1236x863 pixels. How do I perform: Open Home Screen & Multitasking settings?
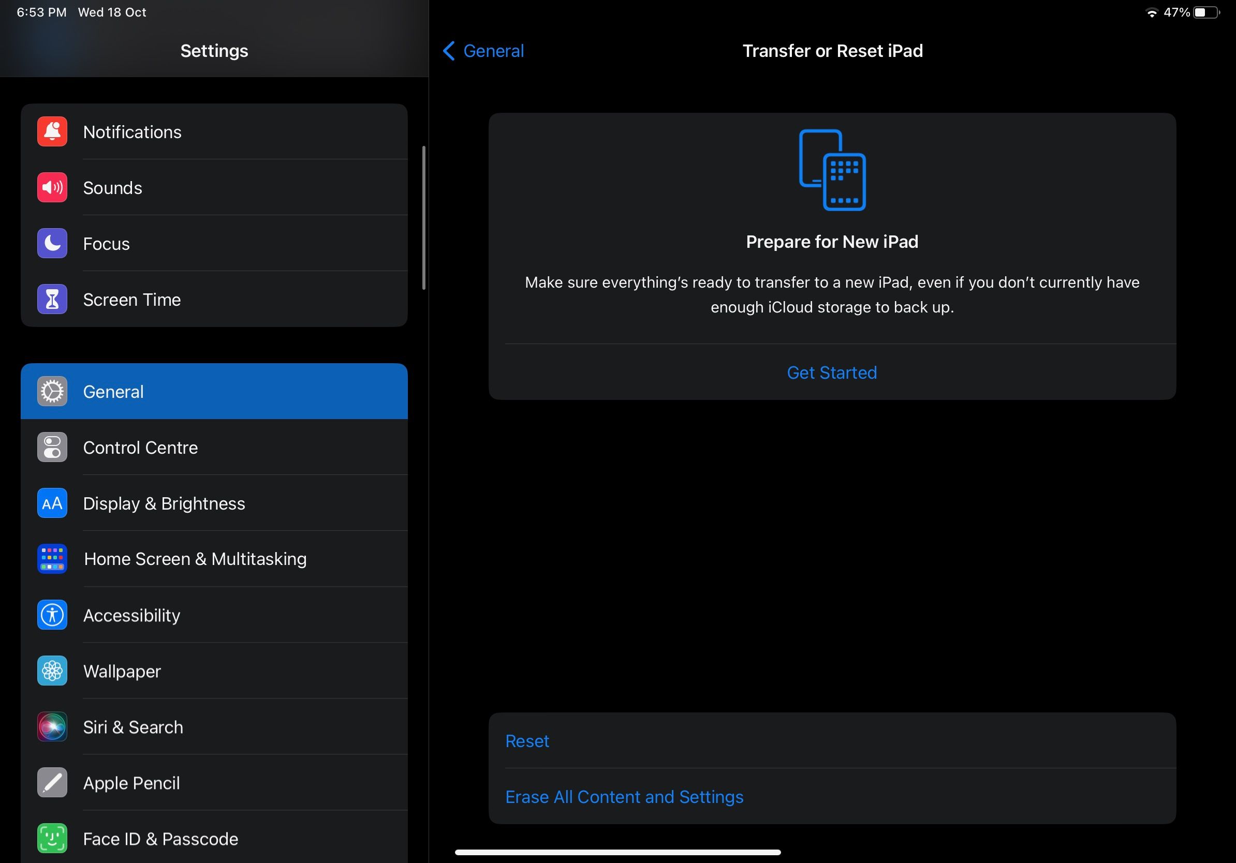click(x=195, y=559)
